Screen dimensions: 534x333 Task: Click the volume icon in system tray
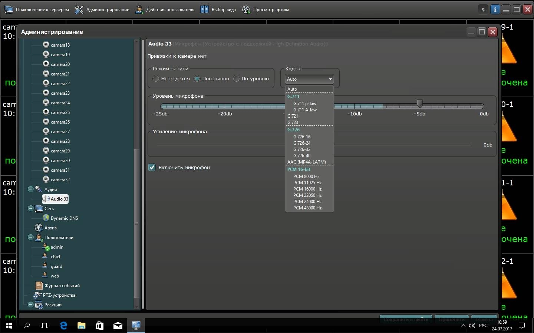click(x=472, y=326)
